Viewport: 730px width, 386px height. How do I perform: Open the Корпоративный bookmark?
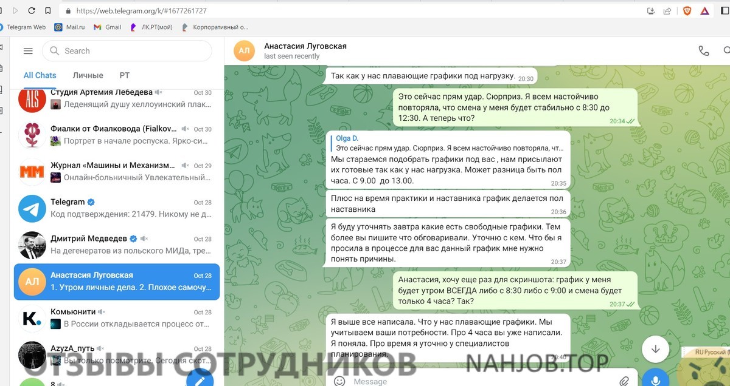(x=215, y=27)
